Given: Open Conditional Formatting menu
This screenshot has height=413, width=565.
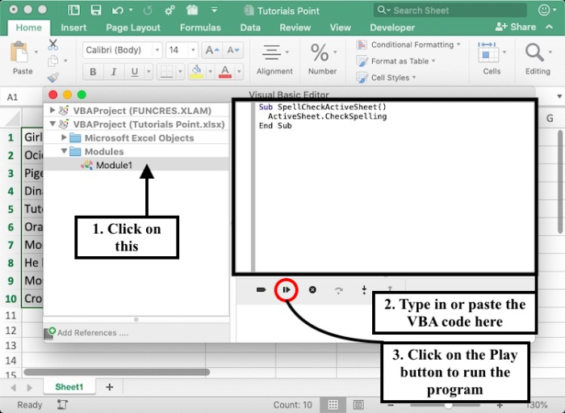Looking at the screenshot, I should pos(408,44).
